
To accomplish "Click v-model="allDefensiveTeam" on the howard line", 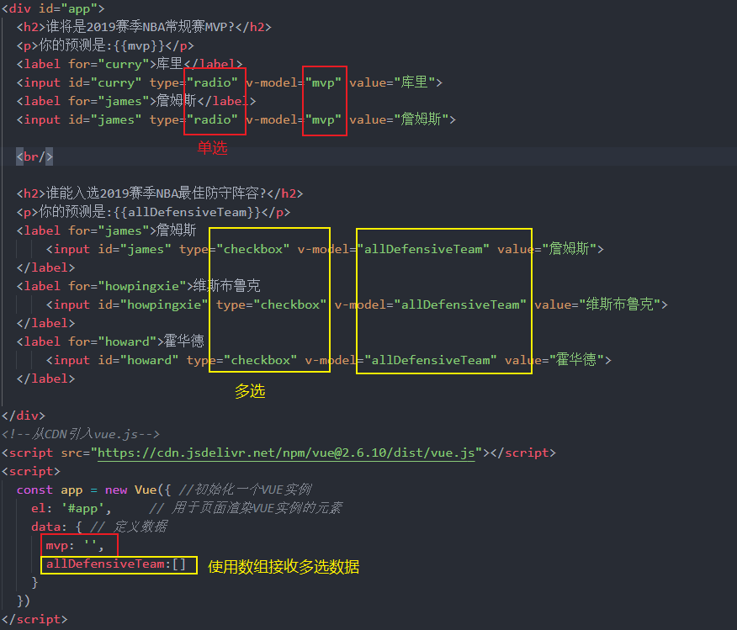I will pos(401,360).
